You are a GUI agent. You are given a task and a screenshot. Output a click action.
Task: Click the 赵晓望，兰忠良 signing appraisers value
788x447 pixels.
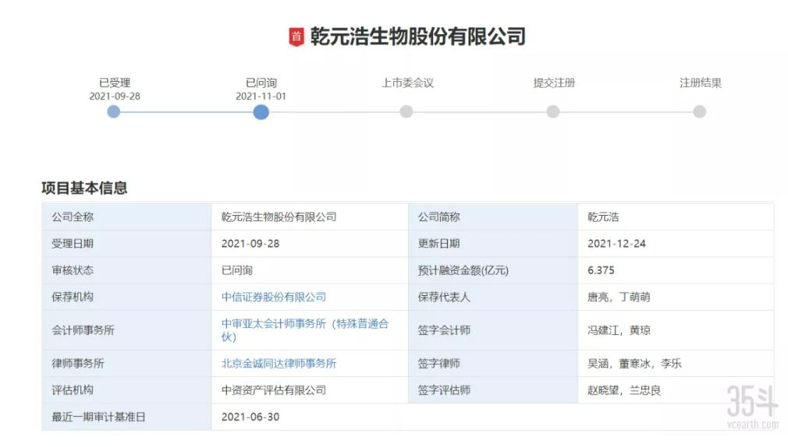tap(623, 390)
